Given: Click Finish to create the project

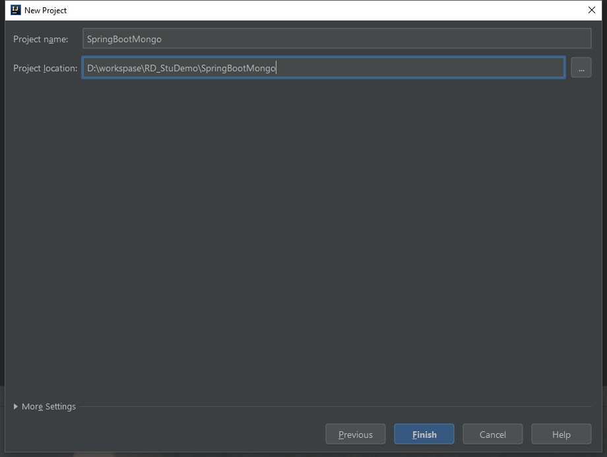Looking at the screenshot, I should (x=424, y=434).
